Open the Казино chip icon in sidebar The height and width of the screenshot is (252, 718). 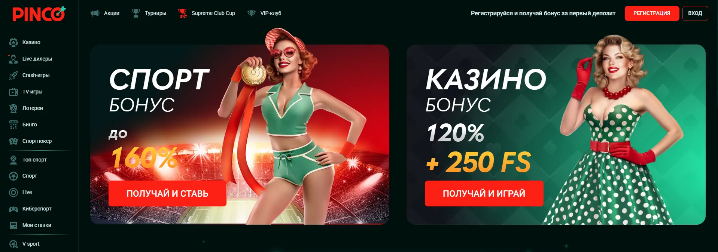13,42
